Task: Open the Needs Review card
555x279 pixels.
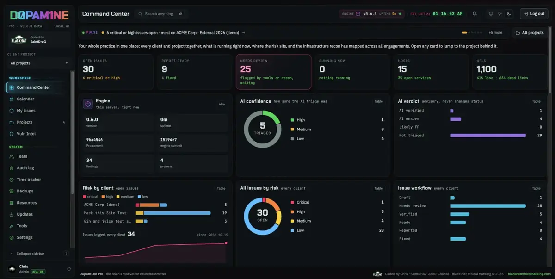Action: pos(273,72)
